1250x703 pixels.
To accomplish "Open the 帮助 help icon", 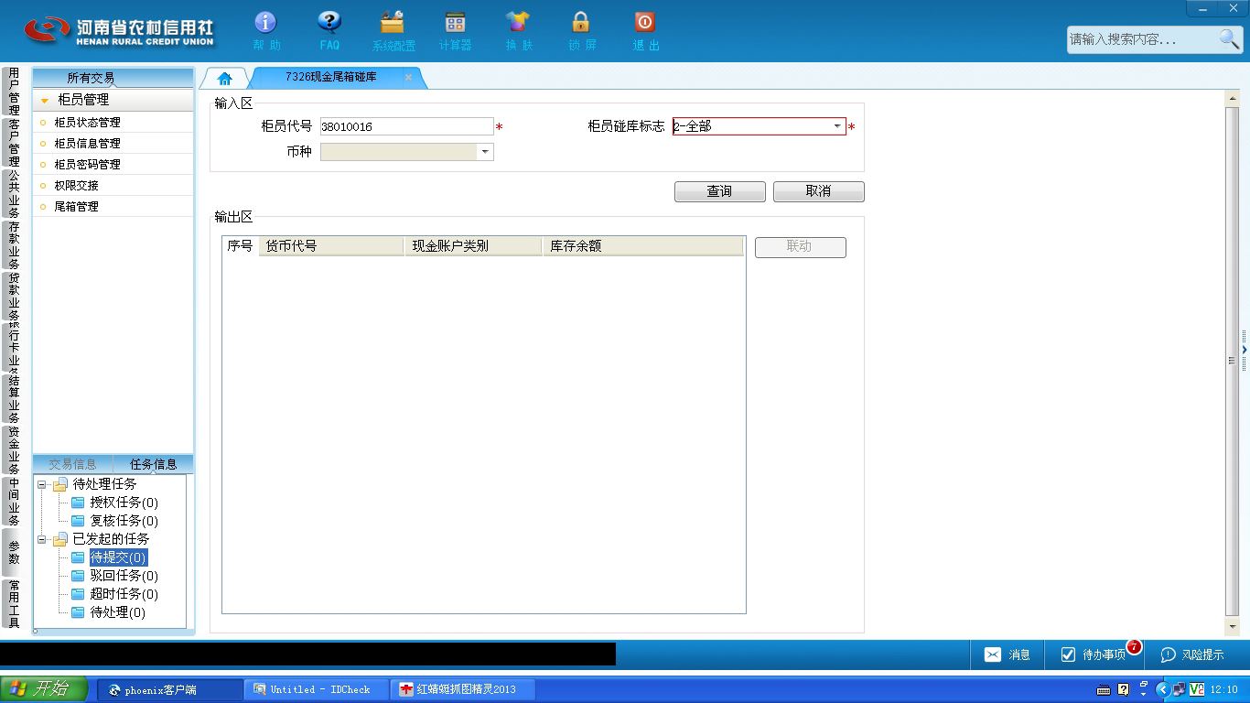I will point(265,22).
